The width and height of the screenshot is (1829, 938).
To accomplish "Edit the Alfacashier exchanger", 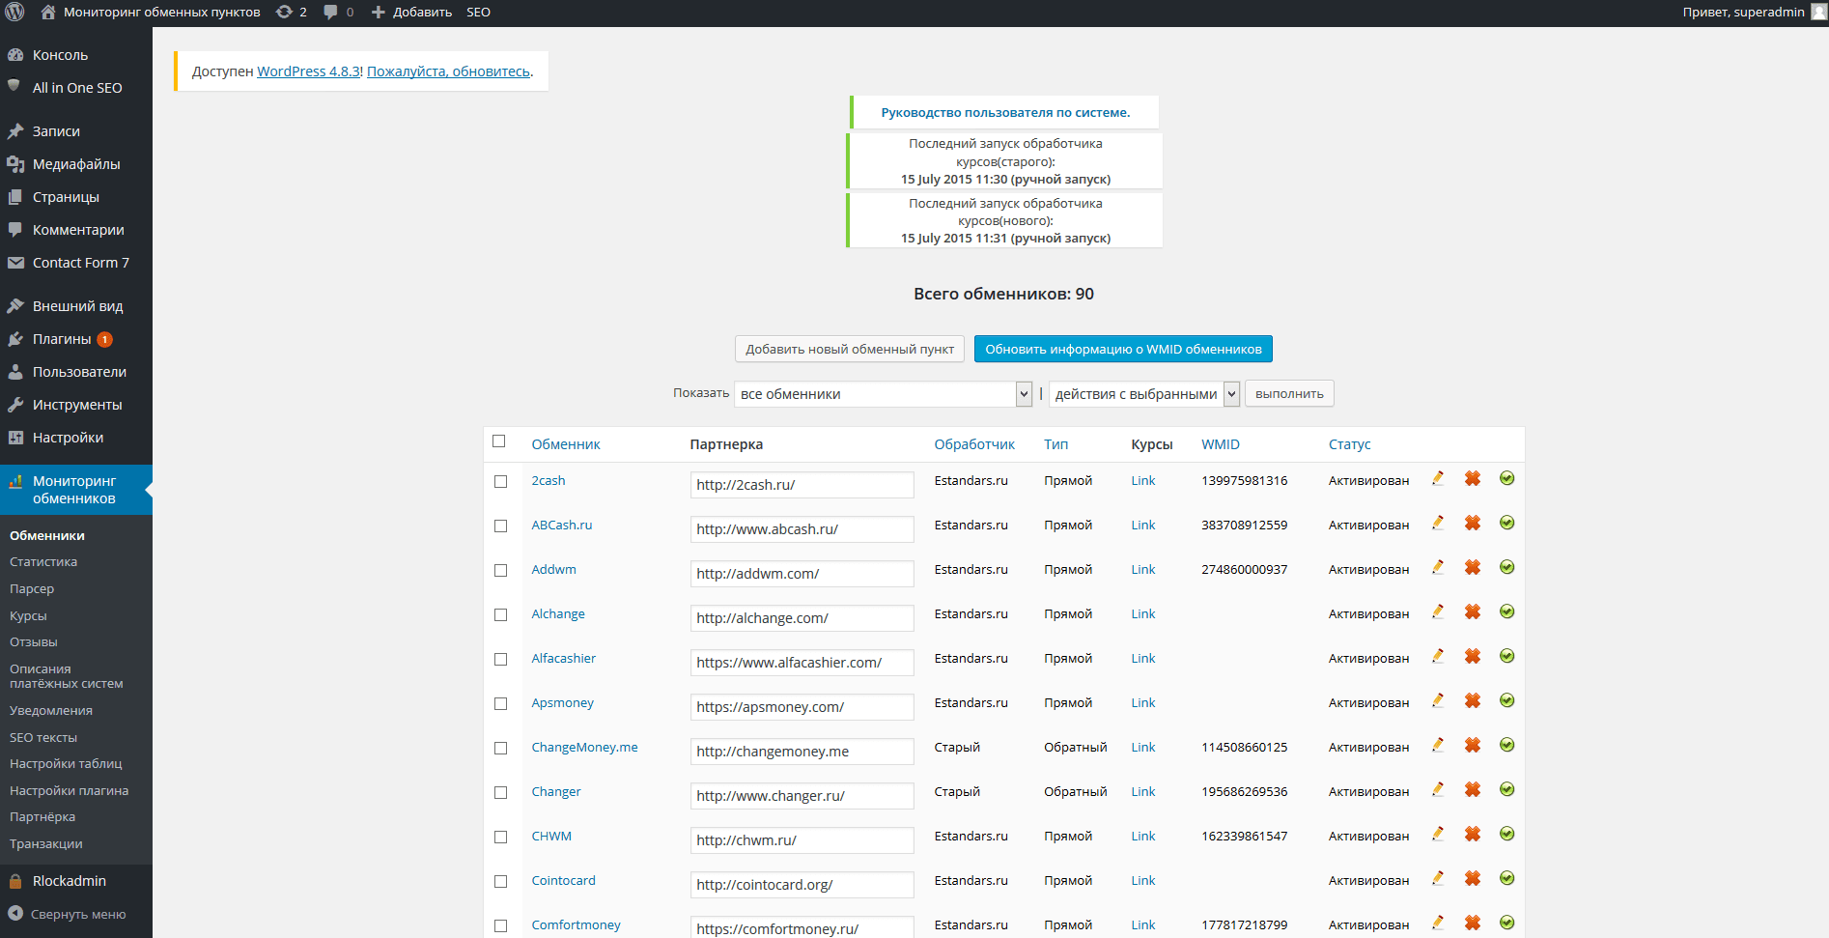I will pyautogui.click(x=1438, y=656).
